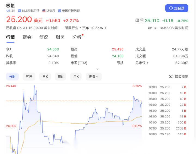Click the 换手率 value 0.10%
196x154 pixels.
coord(54,63)
